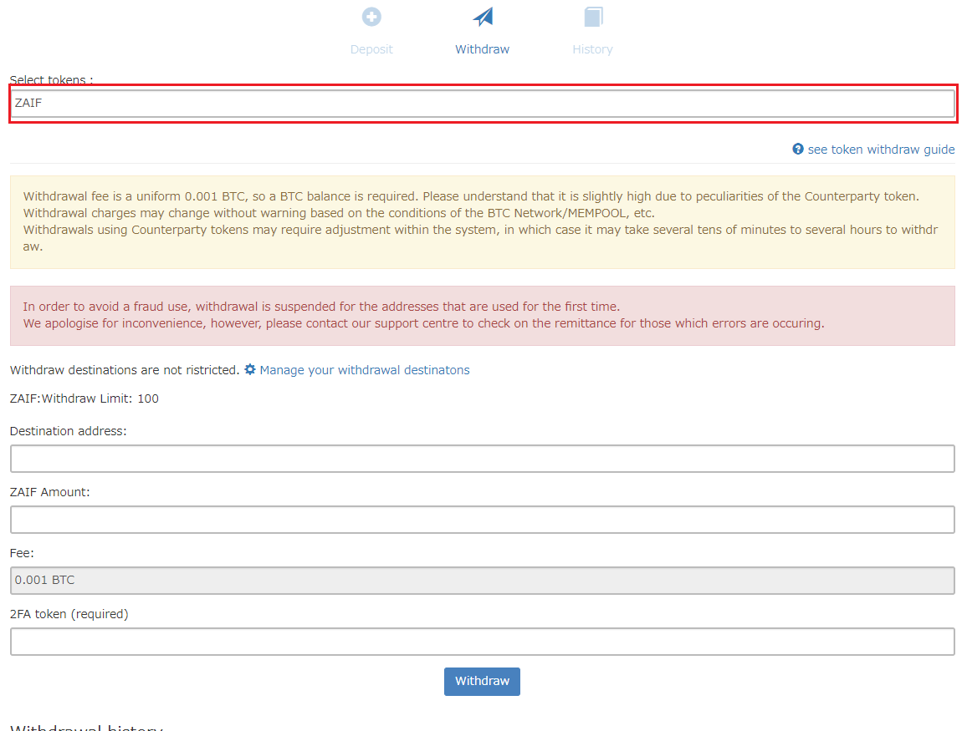967x731 pixels.
Task: Open the Select tokens ZAIF dropdown
Action: (483, 104)
